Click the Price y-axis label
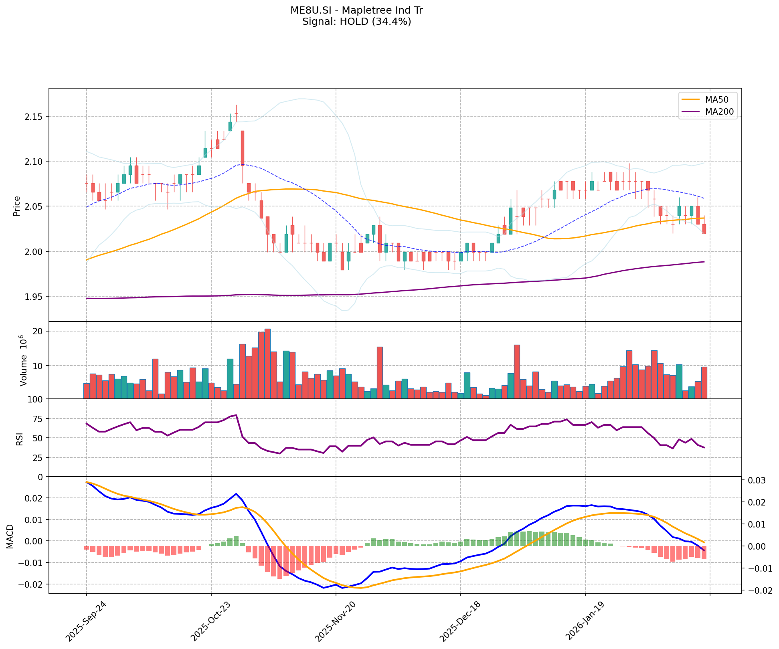Screen dimensions: 779x649 click(x=17, y=206)
